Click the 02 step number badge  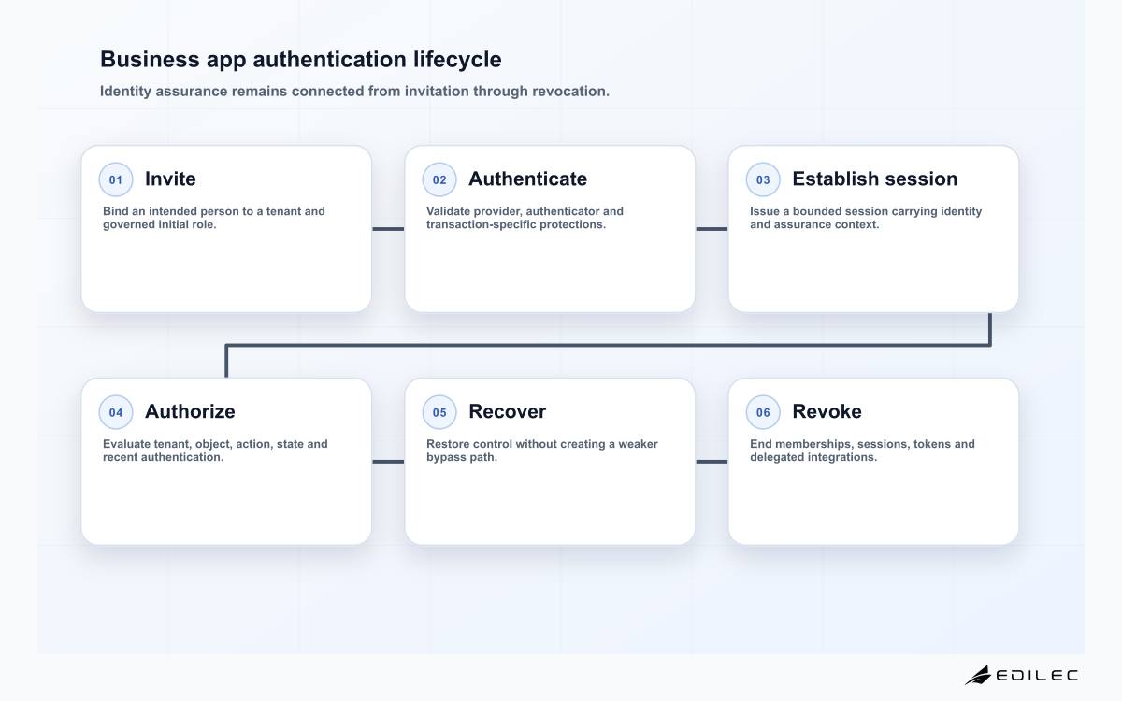[x=439, y=179]
